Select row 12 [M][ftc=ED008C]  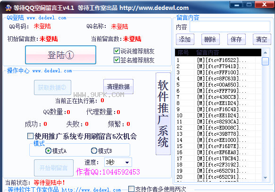[x=218, y=128]
